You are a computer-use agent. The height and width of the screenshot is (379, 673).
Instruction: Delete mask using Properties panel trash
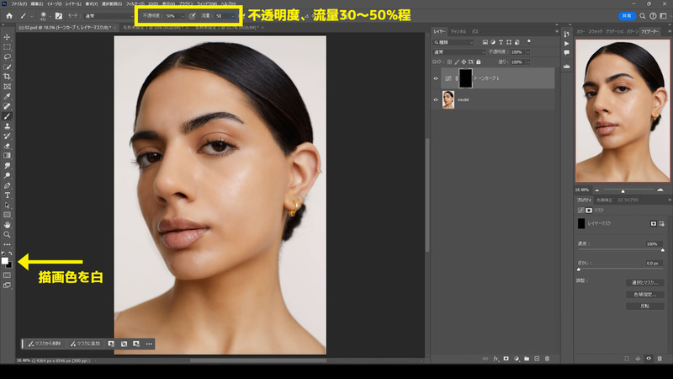[660, 359]
